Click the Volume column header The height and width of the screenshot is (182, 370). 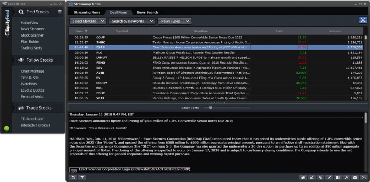[335, 31]
